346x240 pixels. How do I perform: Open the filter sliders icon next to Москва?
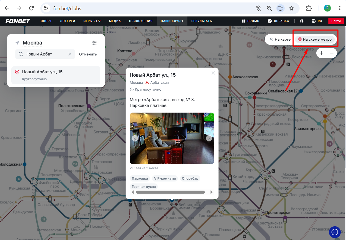[94, 43]
